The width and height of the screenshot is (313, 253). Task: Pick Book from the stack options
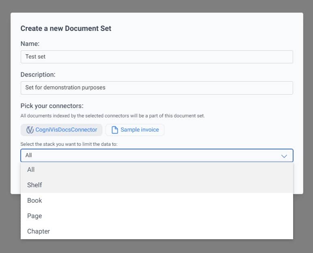[x=35, y=201]
